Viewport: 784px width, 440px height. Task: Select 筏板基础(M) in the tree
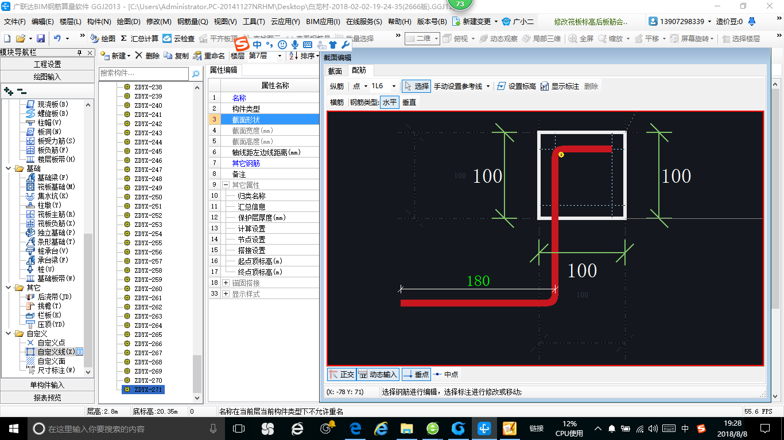56,187
